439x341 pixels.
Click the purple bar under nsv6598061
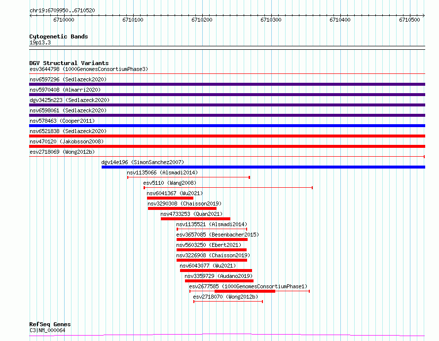coord(227,115)
